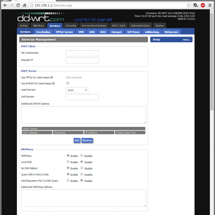This screenshot has height=215, width=215.
Task: Disable Query DNS in Strict Order
Action: pyautogui.click(x=82, y=174)
